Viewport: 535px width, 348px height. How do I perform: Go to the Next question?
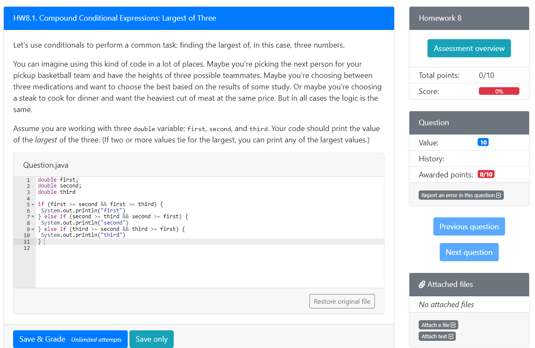[469, 252]
